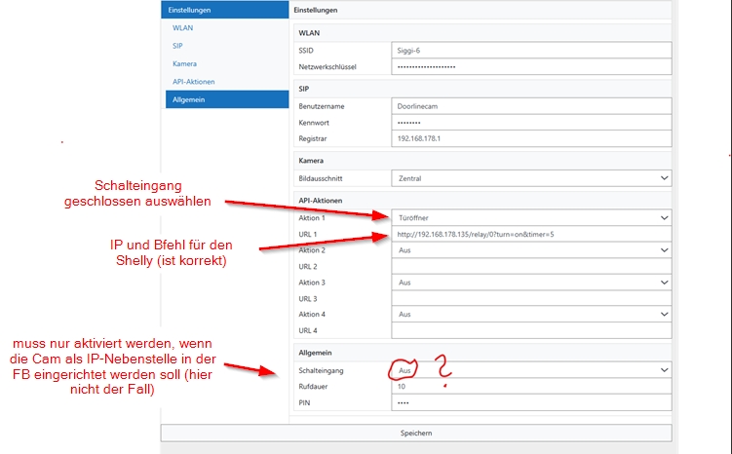This screenshot has height=454, width=732.
Task: Open the Schalteingang dropdown
Action: (x=531, y=370)
